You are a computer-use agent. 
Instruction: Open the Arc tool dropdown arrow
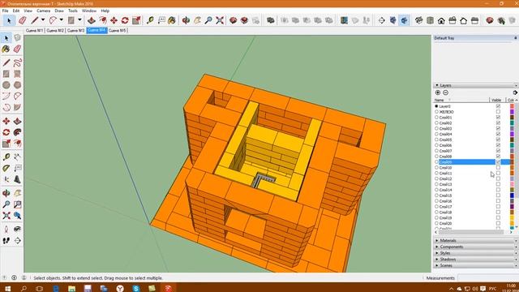tap(62, 20)
